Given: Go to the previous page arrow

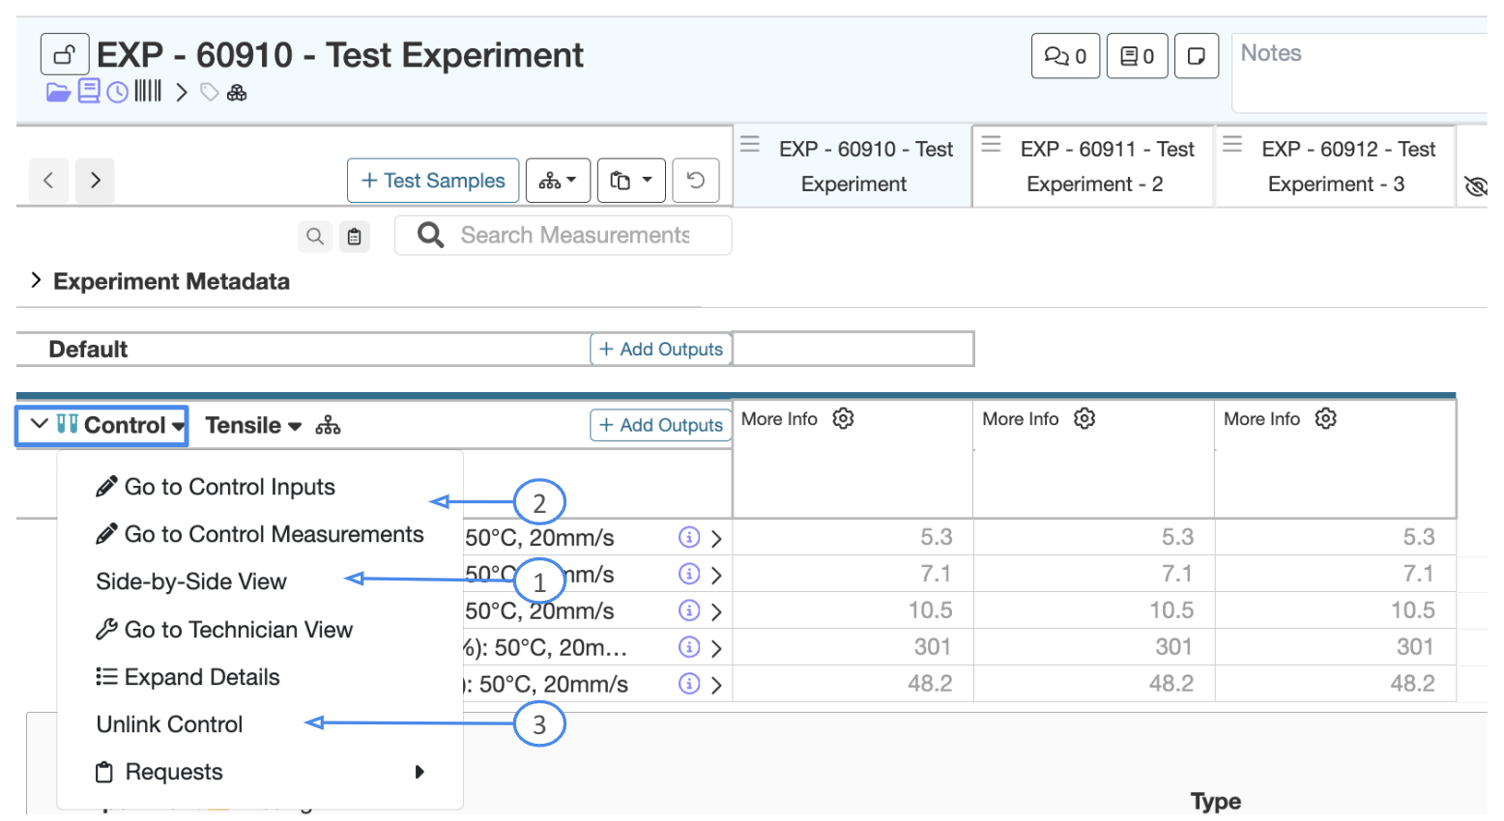Looking at the screenshot, I should point(48,180).
